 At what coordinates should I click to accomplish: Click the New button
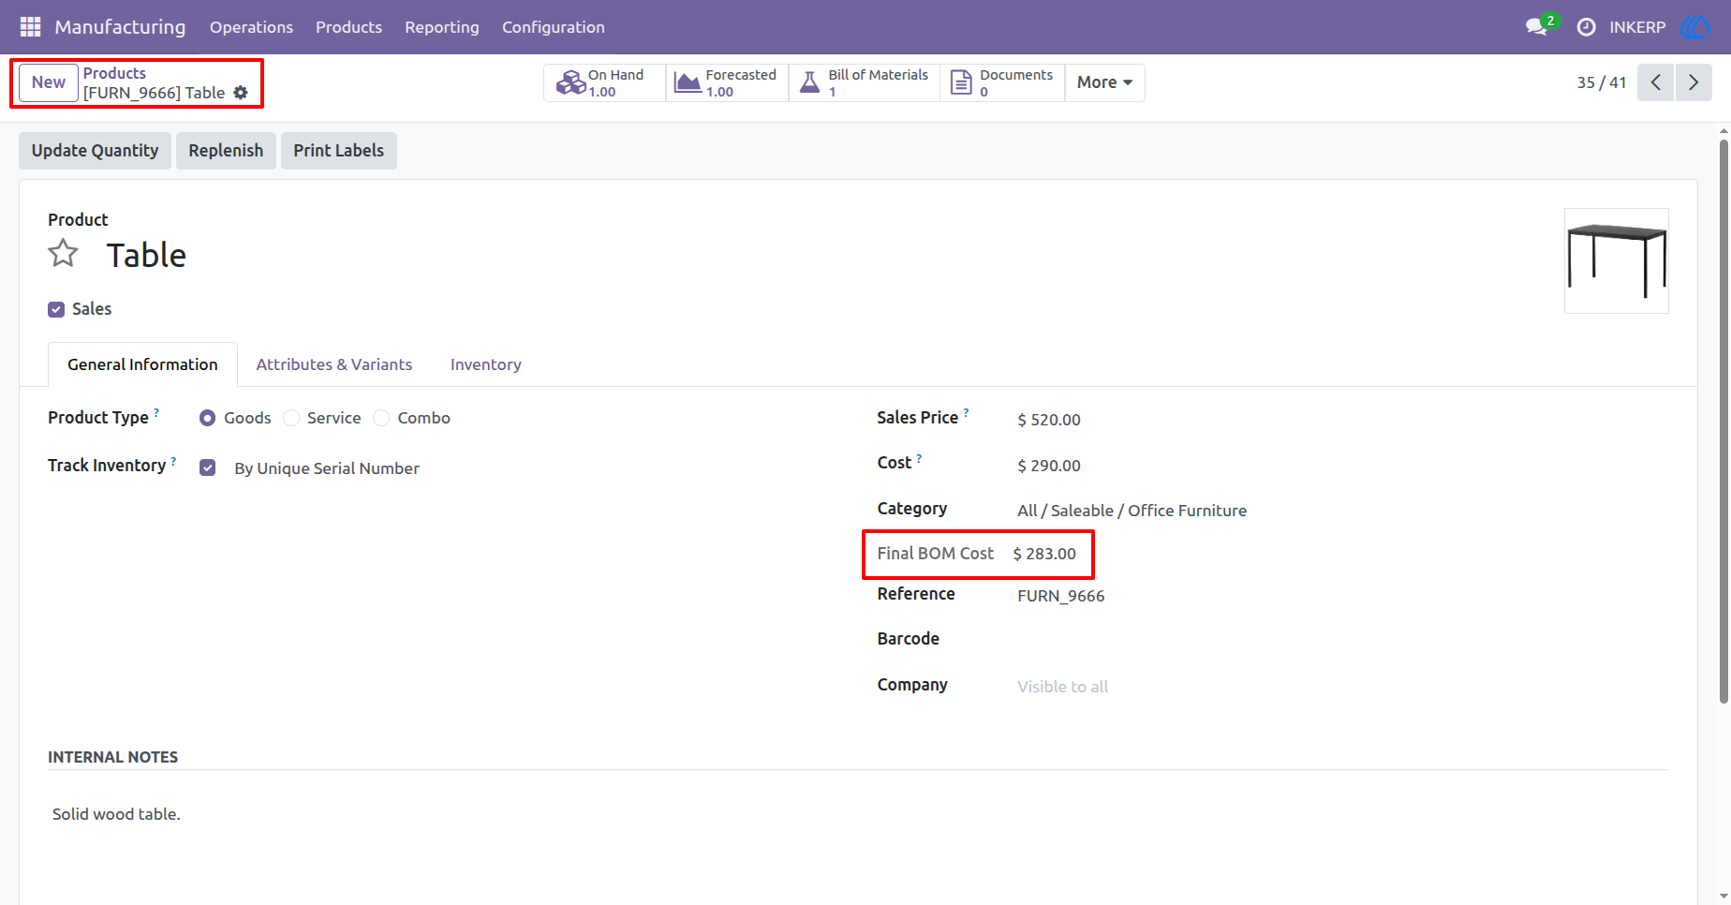click(49, 82)
